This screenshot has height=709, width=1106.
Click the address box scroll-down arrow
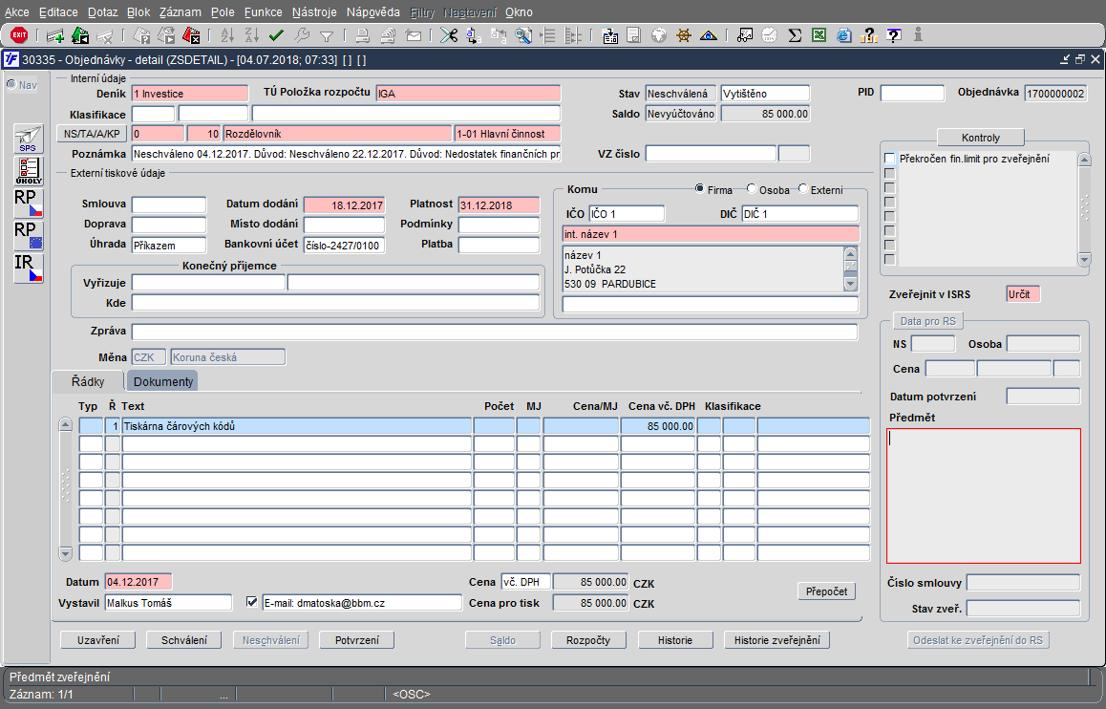click(x=851, y=285)
